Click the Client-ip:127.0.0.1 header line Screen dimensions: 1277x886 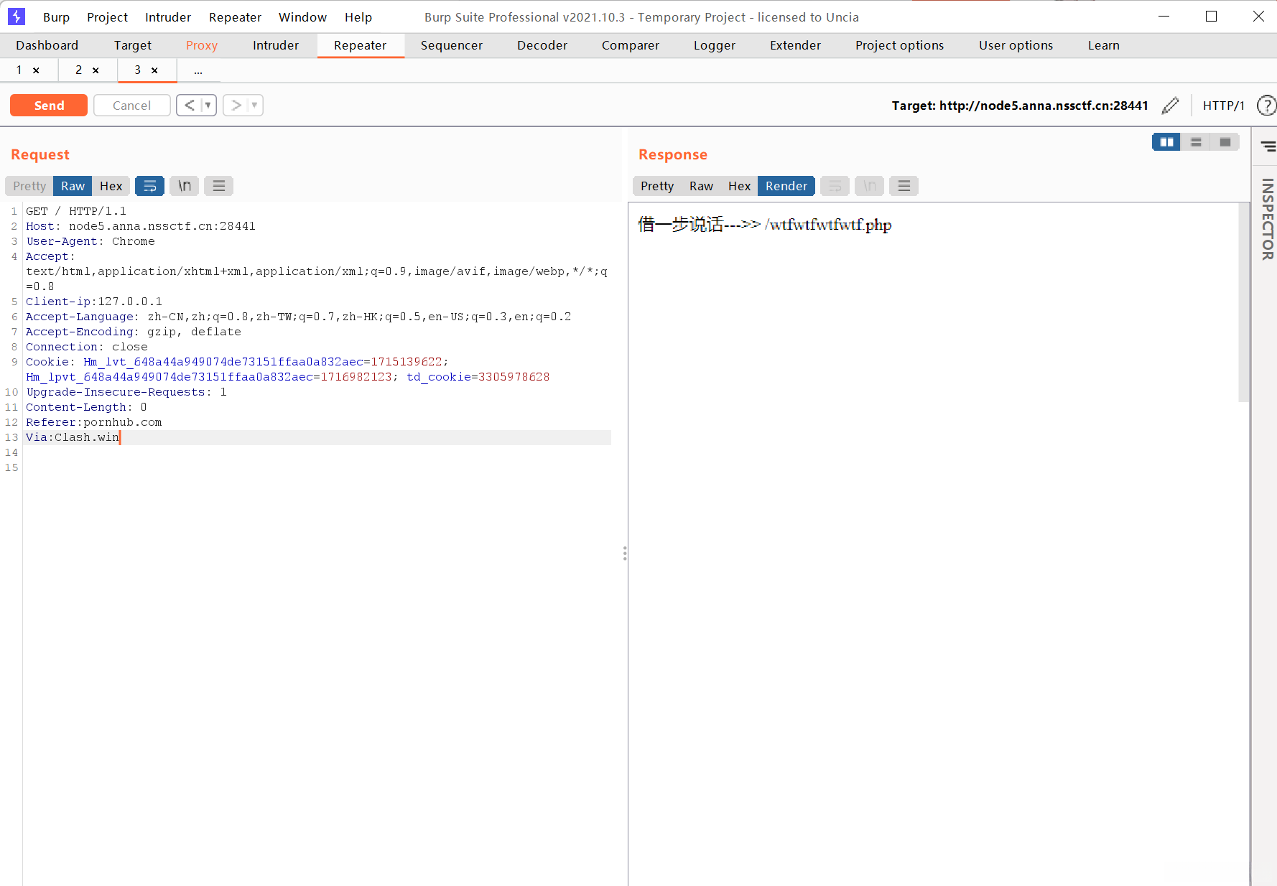click(x=94, y=302)
